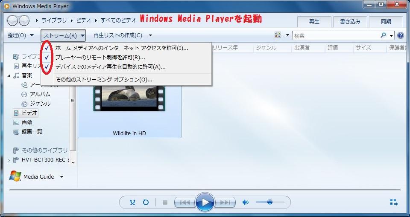Click the forward navigation arrow
Screen dimensions: 410x217
pyautogui.click(x=24, y=20)
